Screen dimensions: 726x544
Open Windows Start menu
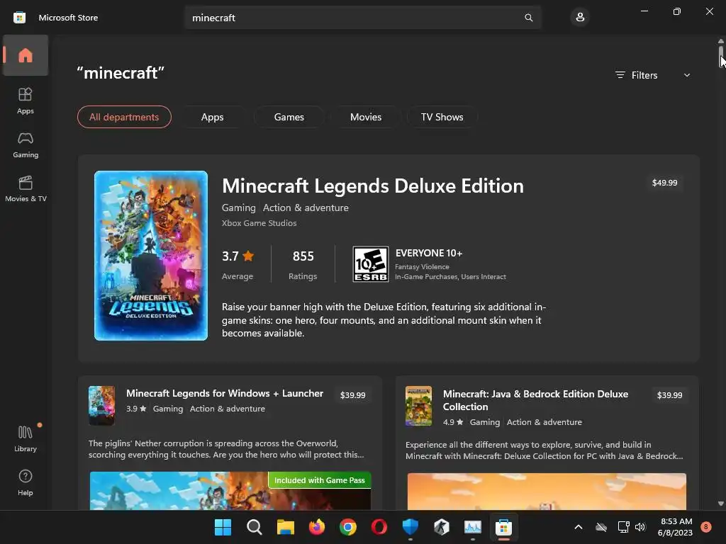click(x=223, y=527)
